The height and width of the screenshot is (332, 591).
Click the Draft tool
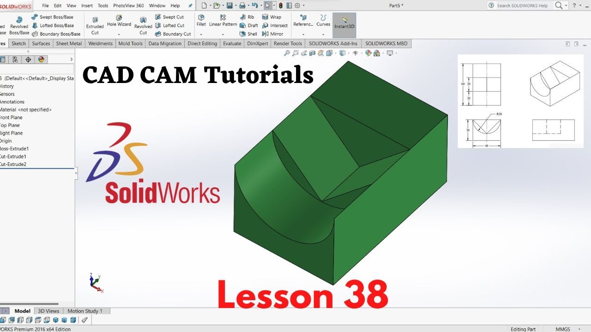(x=248, y=25)
